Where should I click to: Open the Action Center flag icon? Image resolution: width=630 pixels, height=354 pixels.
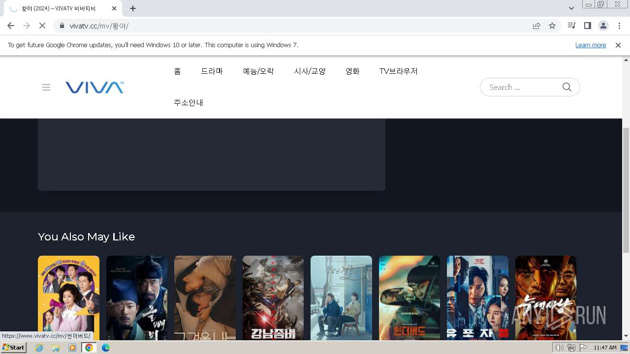pos(583,348)
